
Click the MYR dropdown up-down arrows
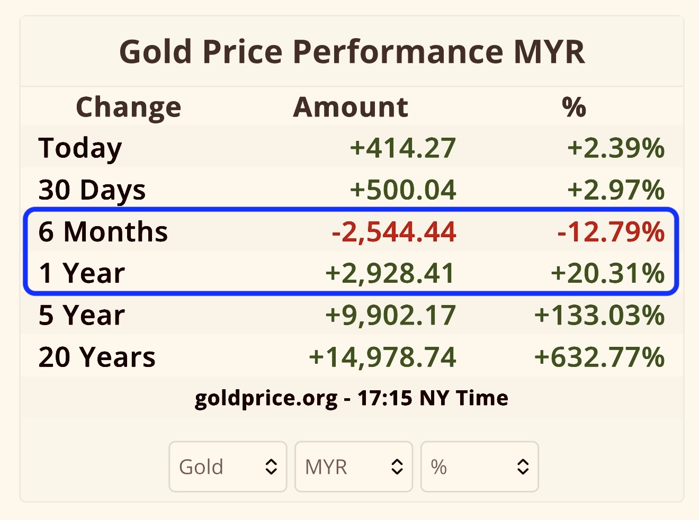[x=397, y=467]
